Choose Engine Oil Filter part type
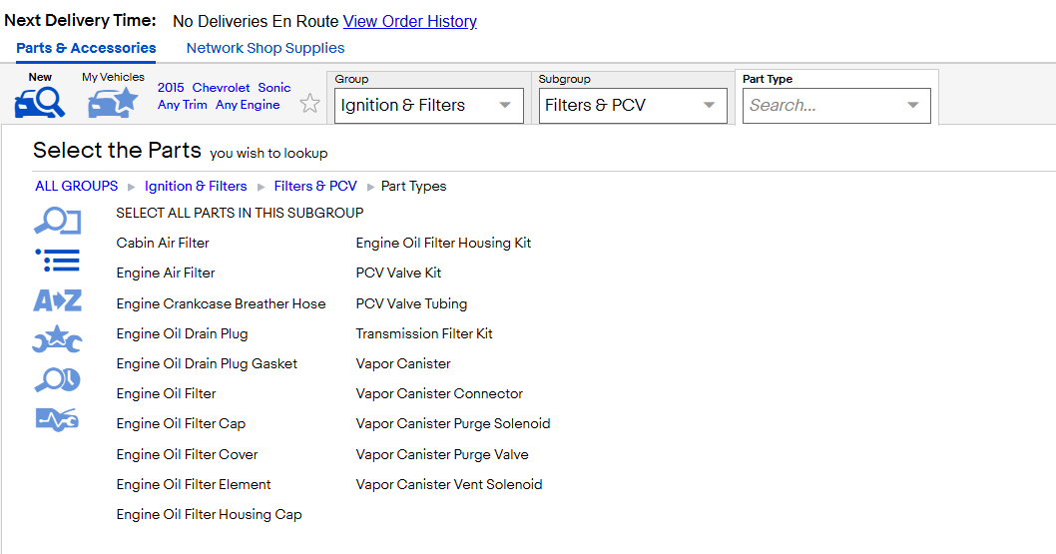The height and width of the screenshot is (554, 1056). tap(167, 394)
